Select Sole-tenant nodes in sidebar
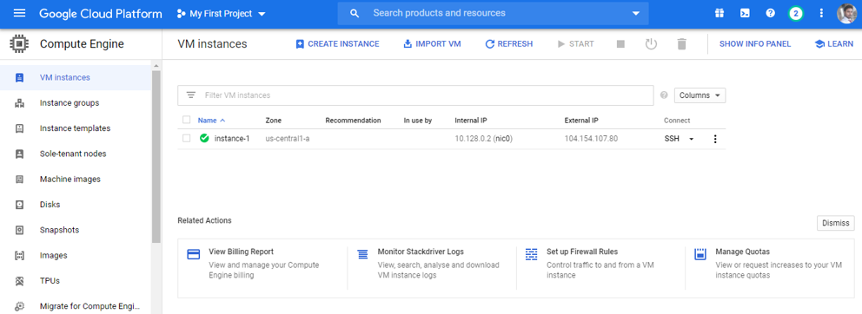 pyautogui.click(x=76, y=154)
